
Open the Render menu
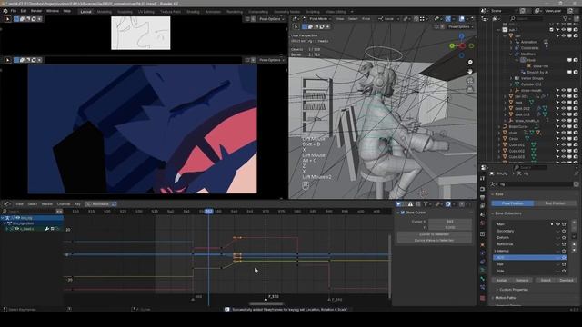click(36, 11)
